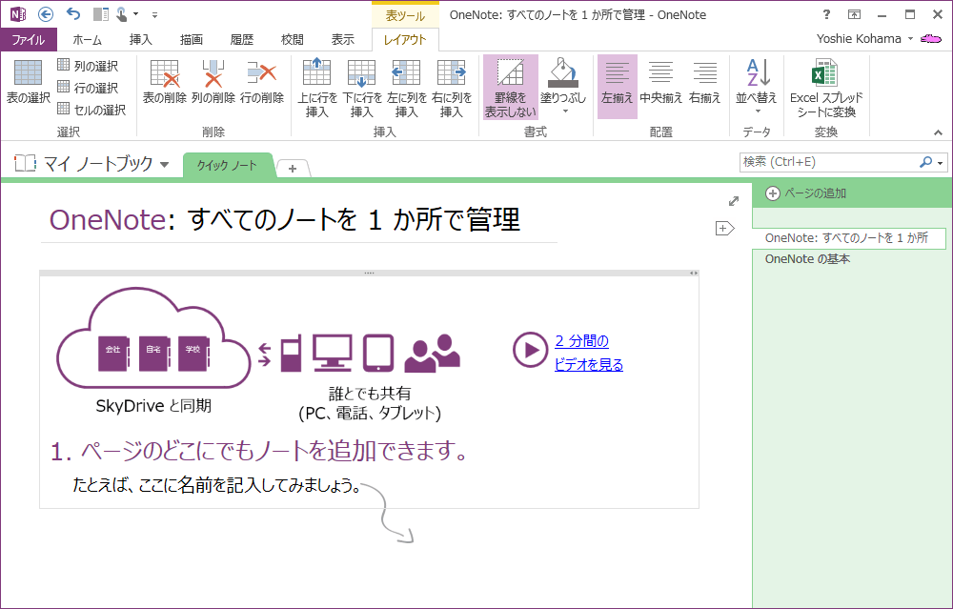Click text たとえば、ここに名前を記入してみましょう
This screenshot has height=609, width=953.
click(x=217, y=485)
